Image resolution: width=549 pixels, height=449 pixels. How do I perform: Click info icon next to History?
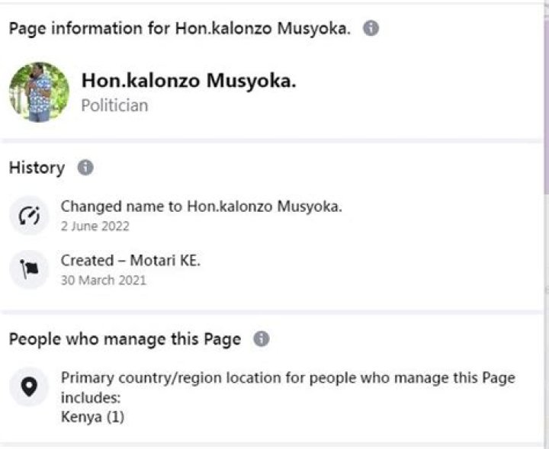[x=85, y=168]
